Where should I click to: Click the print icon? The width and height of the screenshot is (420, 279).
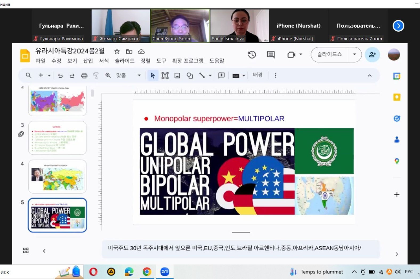point(84,76)
